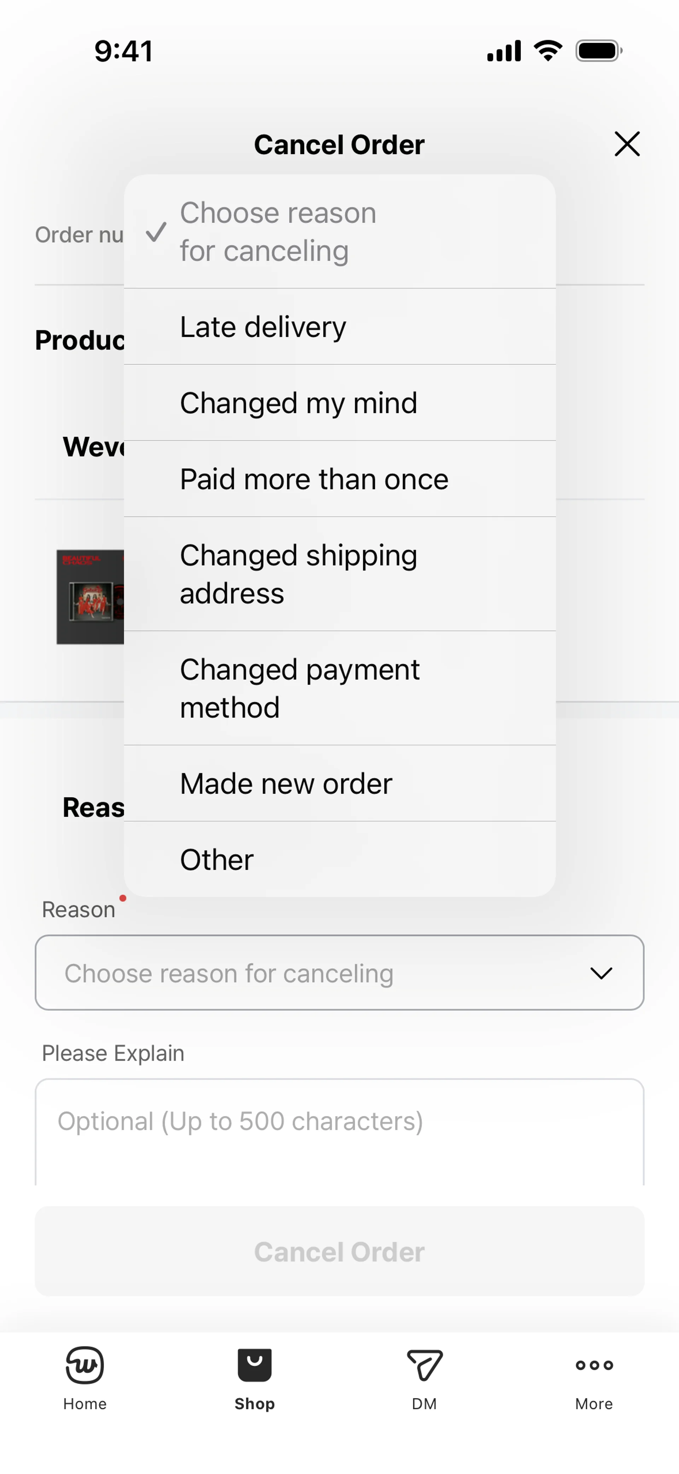Tap the Wi-Fi status icon
Screen dimensions: 679x1474
click(x=547, y=51)
